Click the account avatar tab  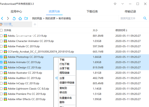16,24
